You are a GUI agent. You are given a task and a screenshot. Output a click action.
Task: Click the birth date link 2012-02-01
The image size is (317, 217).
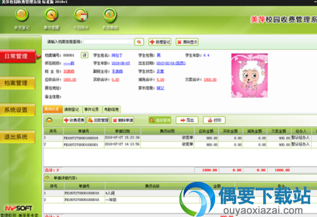[x=171, y=63]
